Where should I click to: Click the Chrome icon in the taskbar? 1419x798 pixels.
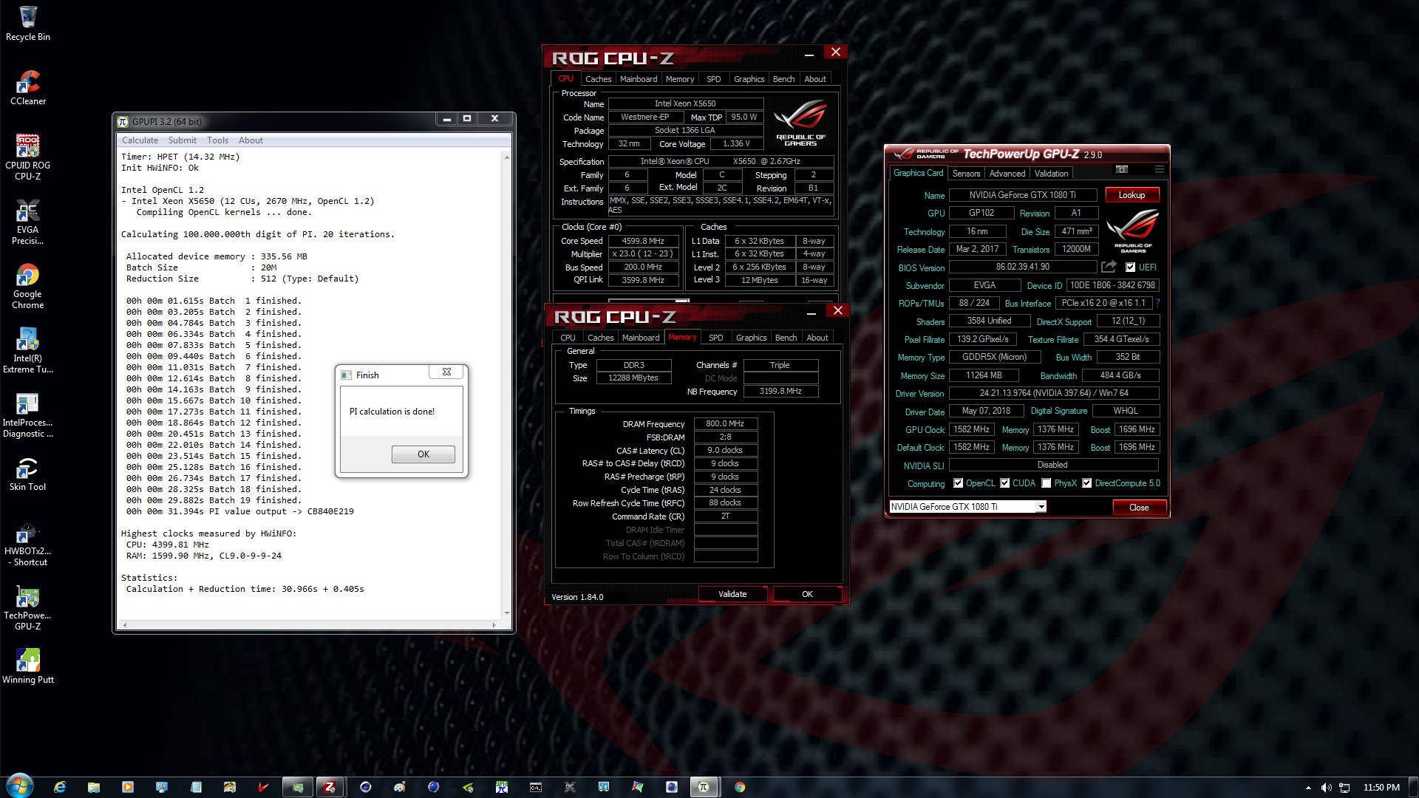tap(740, 787)
